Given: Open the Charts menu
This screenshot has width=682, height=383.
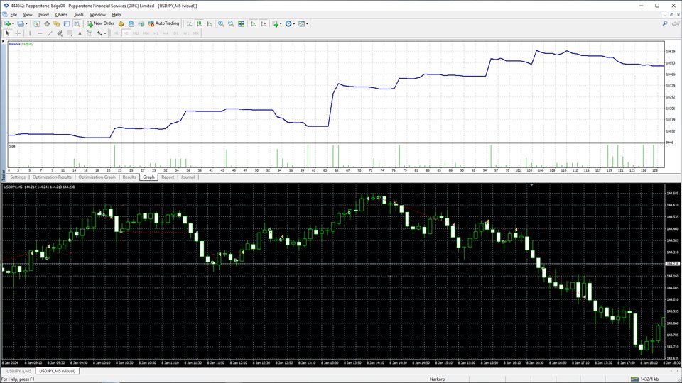Looking at the screenshot, I should (61, 14).
